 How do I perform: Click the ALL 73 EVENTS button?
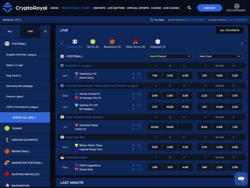pyautogui.click(x=229, y=31)
